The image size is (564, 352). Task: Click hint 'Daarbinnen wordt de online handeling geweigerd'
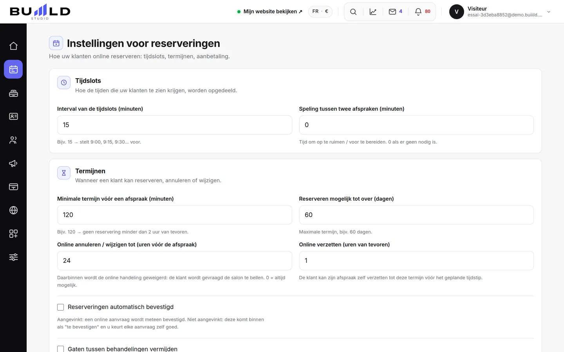point(171,281)
